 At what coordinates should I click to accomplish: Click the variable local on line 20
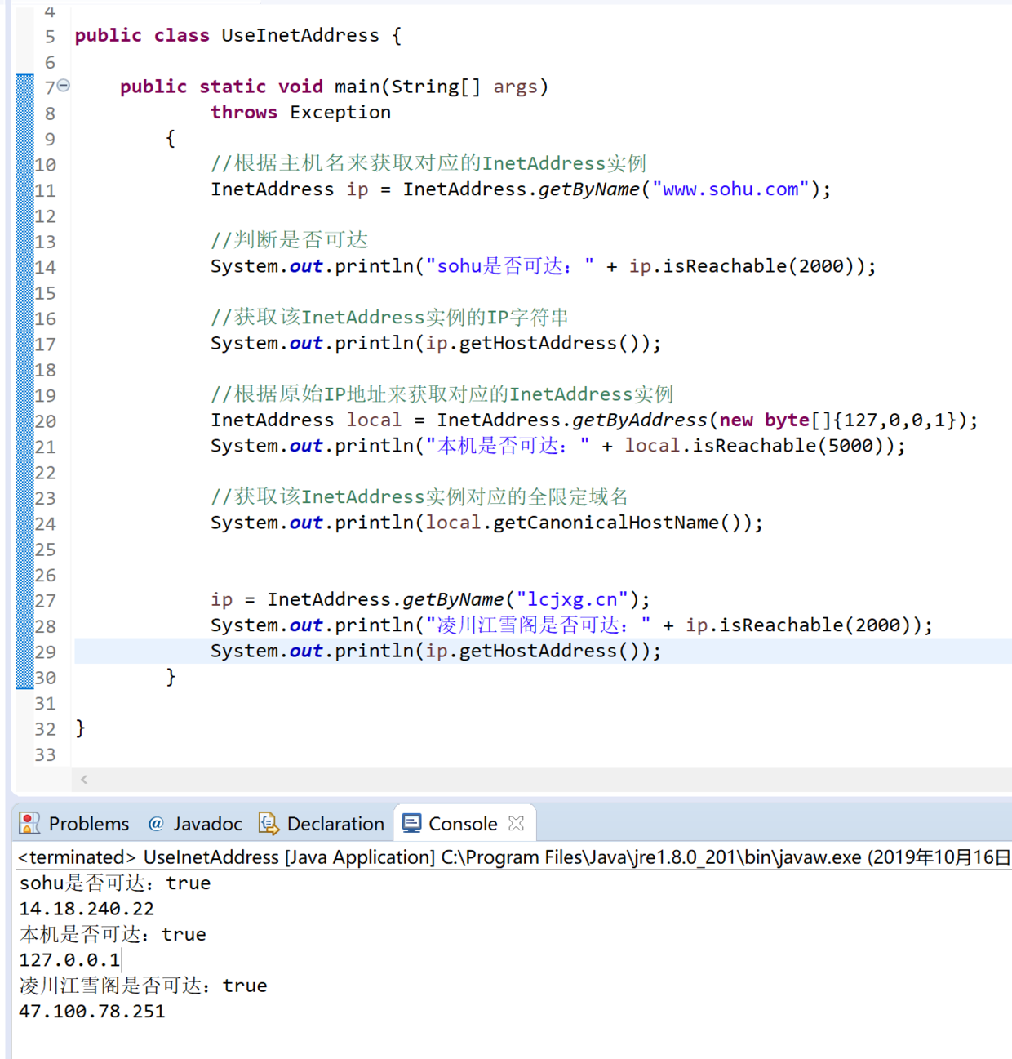(x=374, y=420)
